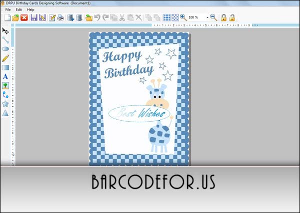Open the Edit menu
Viewport: 300px width, 213px height.
tap(19, 9)
